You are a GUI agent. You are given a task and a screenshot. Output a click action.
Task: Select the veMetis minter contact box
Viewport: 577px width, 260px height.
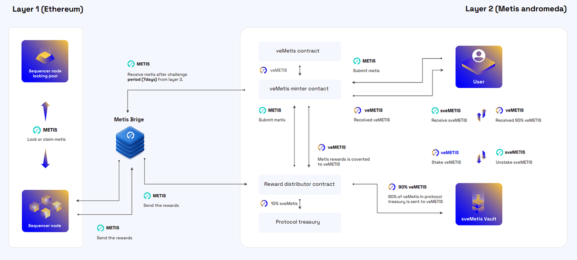click(x=300, y=89)
